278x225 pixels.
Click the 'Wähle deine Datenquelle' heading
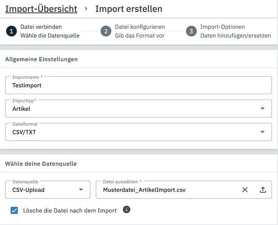coord(41,164)
